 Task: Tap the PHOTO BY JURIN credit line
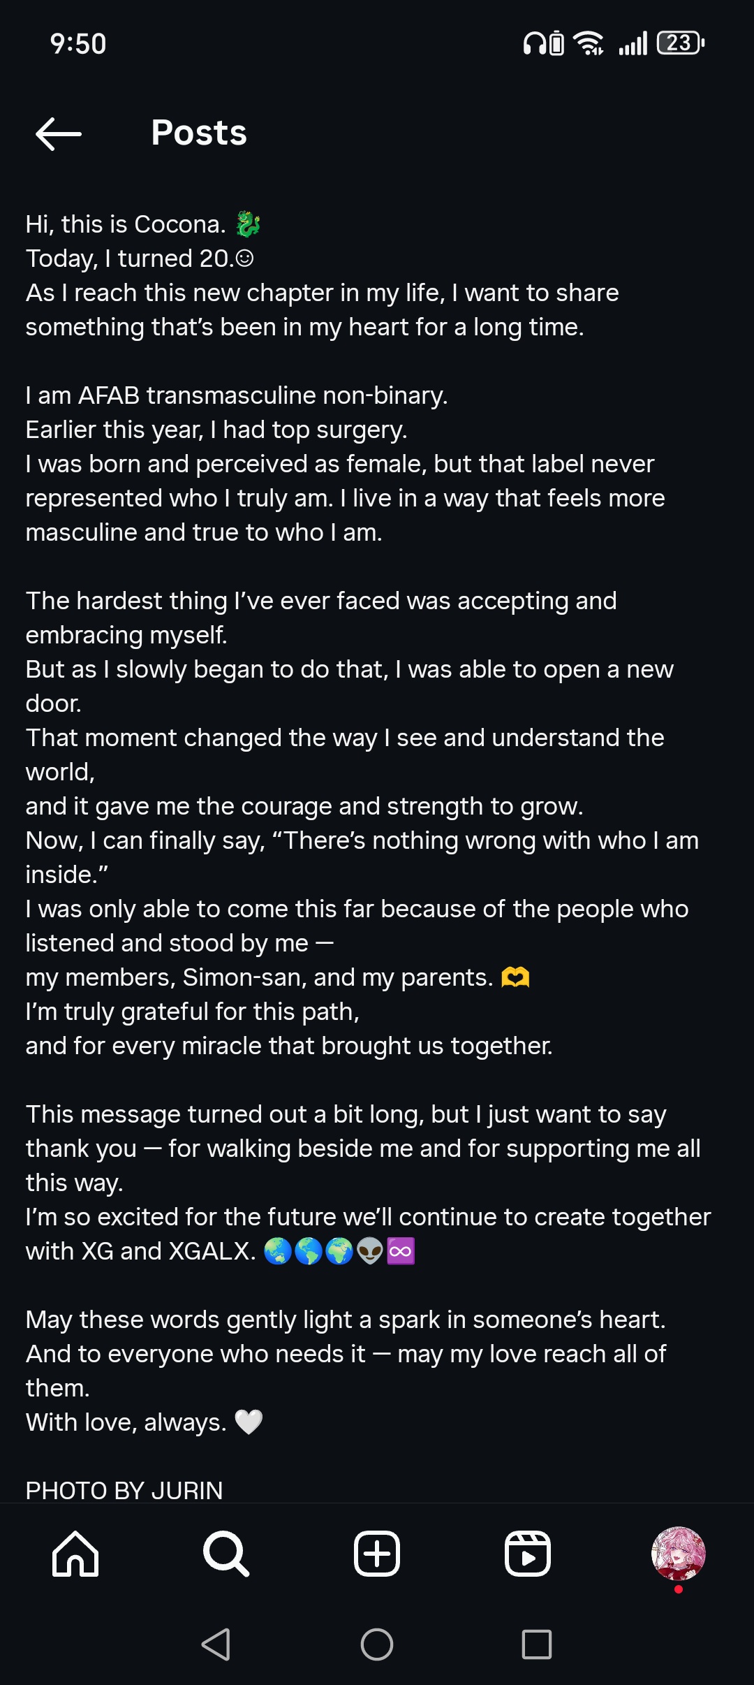124,1490
